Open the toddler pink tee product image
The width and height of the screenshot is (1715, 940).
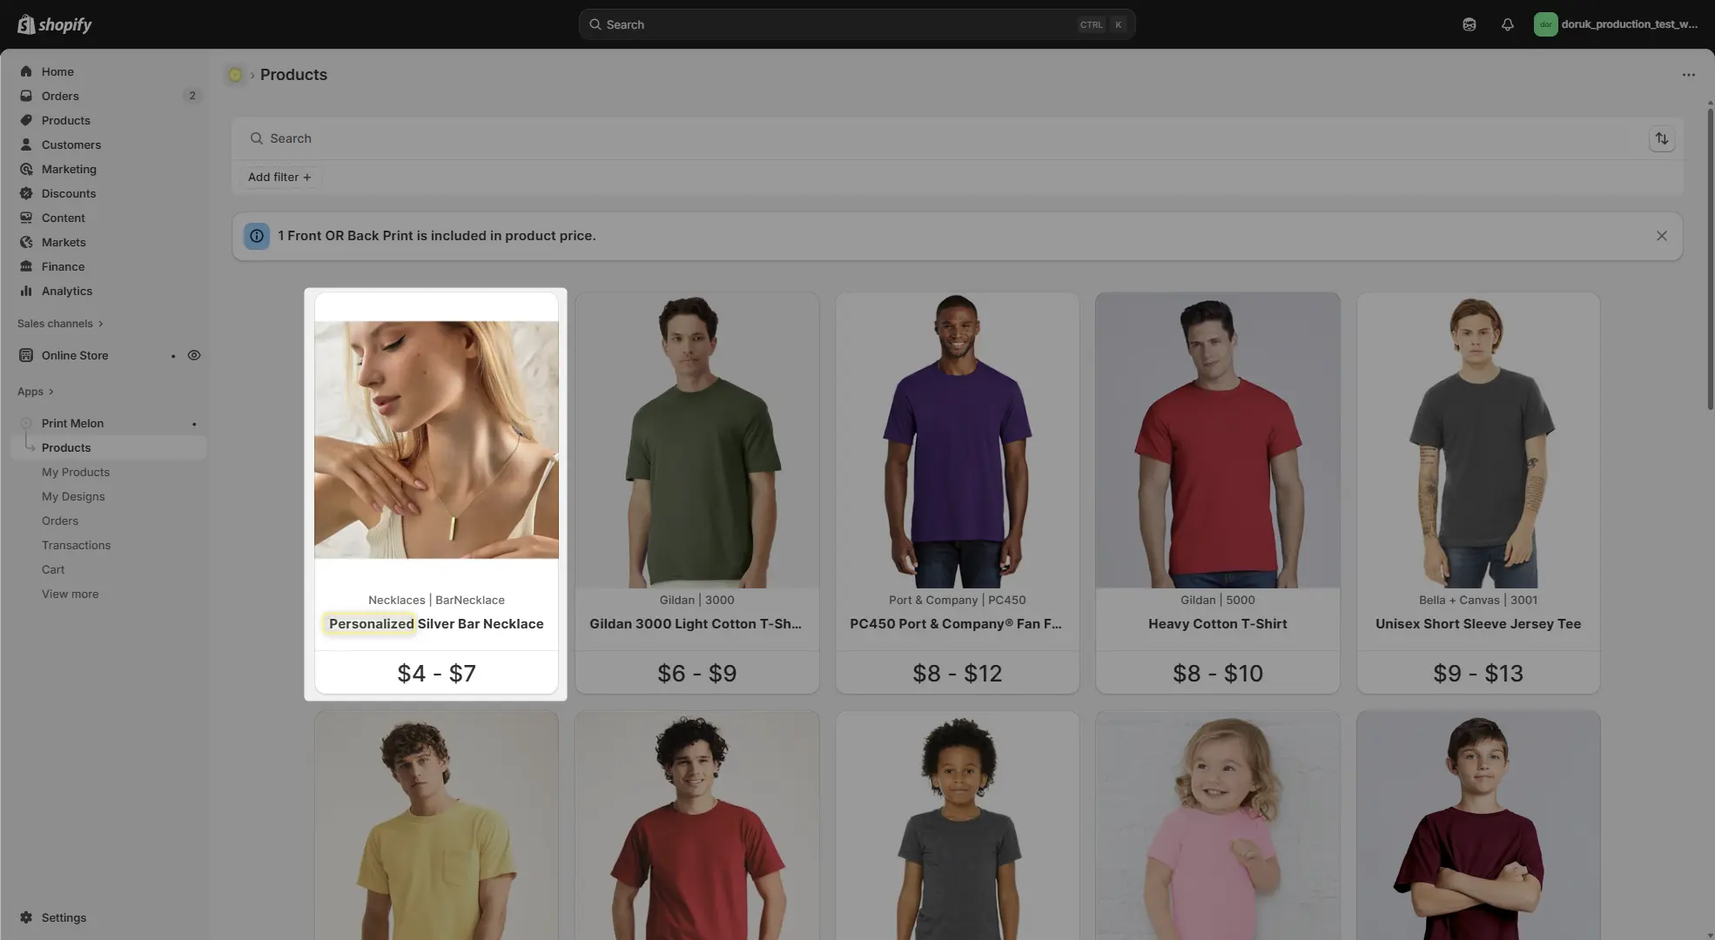point(1217,825)
